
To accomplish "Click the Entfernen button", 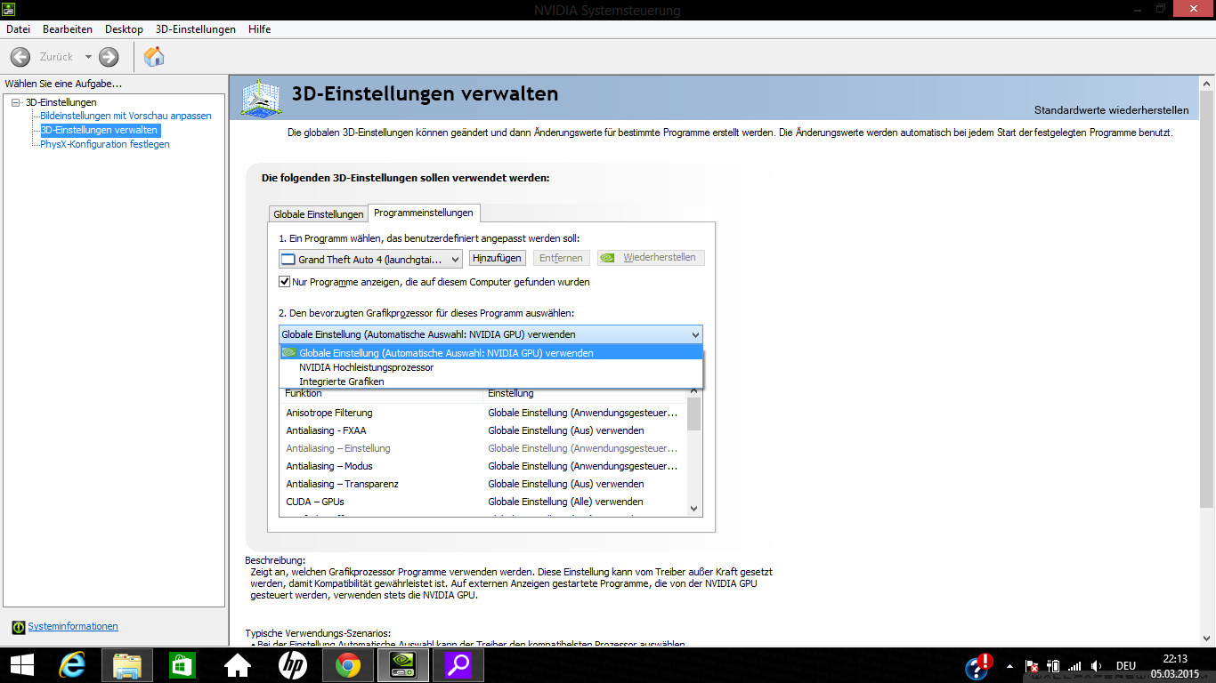I will point(561,258).
